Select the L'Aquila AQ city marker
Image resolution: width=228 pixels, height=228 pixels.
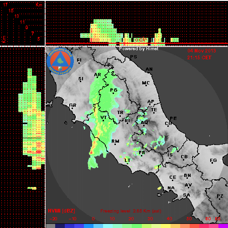pos(144,123)
